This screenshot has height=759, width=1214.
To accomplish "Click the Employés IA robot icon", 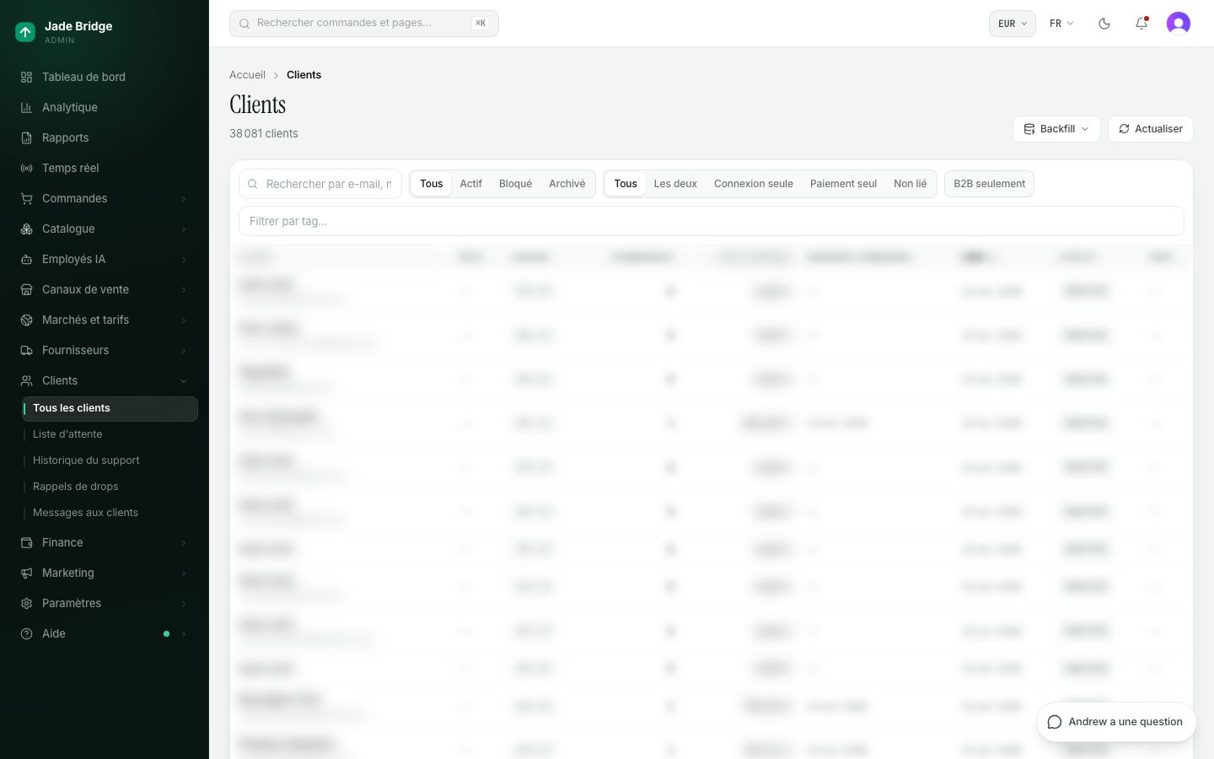I will [26, 259].
